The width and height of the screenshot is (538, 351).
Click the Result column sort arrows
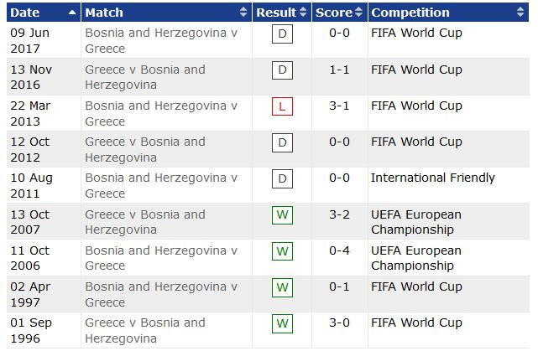[303, 12]
